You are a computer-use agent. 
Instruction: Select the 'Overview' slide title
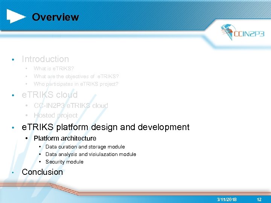tap(55, 17)
